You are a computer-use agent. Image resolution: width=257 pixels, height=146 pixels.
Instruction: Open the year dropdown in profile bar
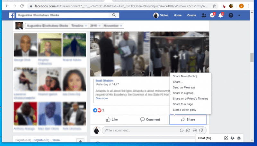(x=95, y=26)
